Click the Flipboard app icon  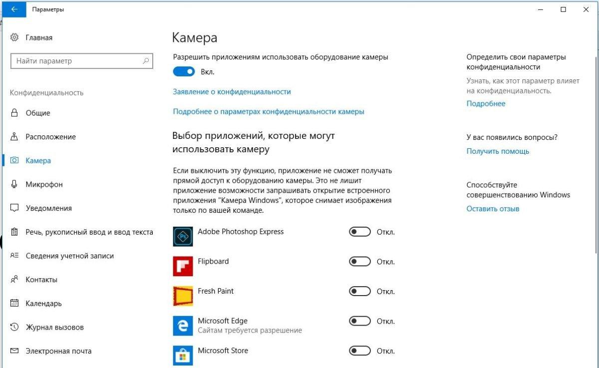[183, 266]
